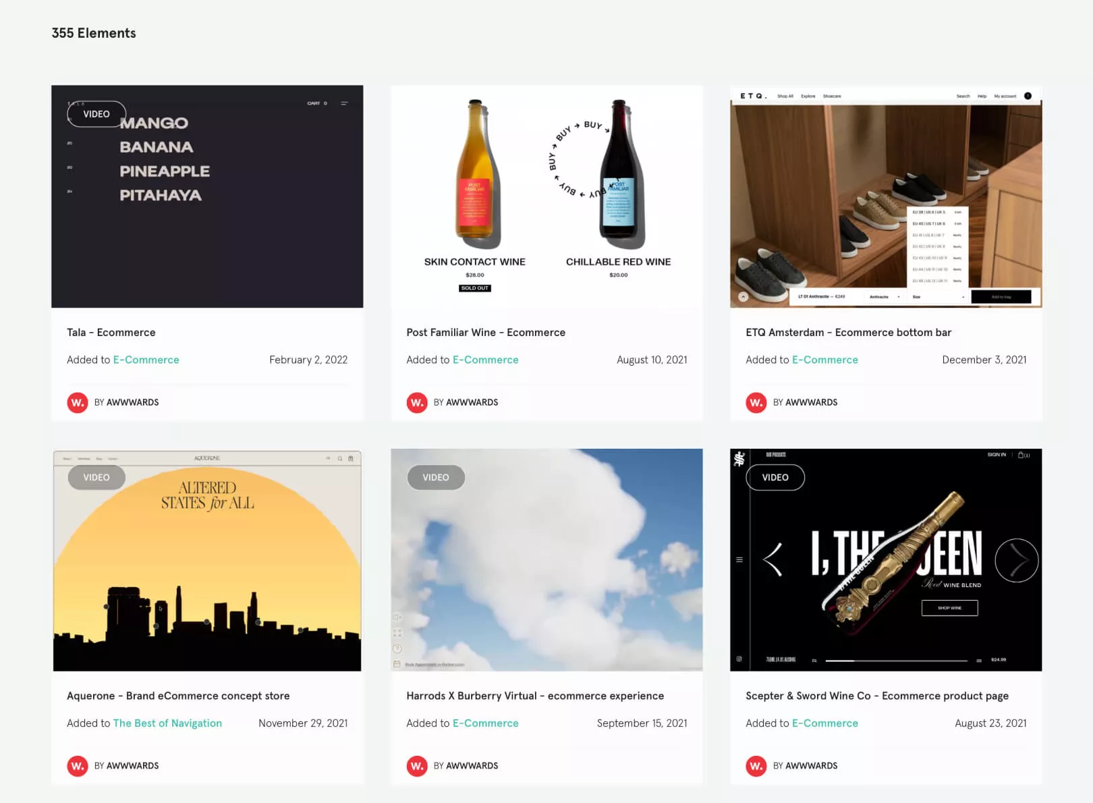Image resolution: width=1093 pixels, height=803 pixels.
Task: Click the Awwwards avatar on the Tala card
Action: (78, 402)
